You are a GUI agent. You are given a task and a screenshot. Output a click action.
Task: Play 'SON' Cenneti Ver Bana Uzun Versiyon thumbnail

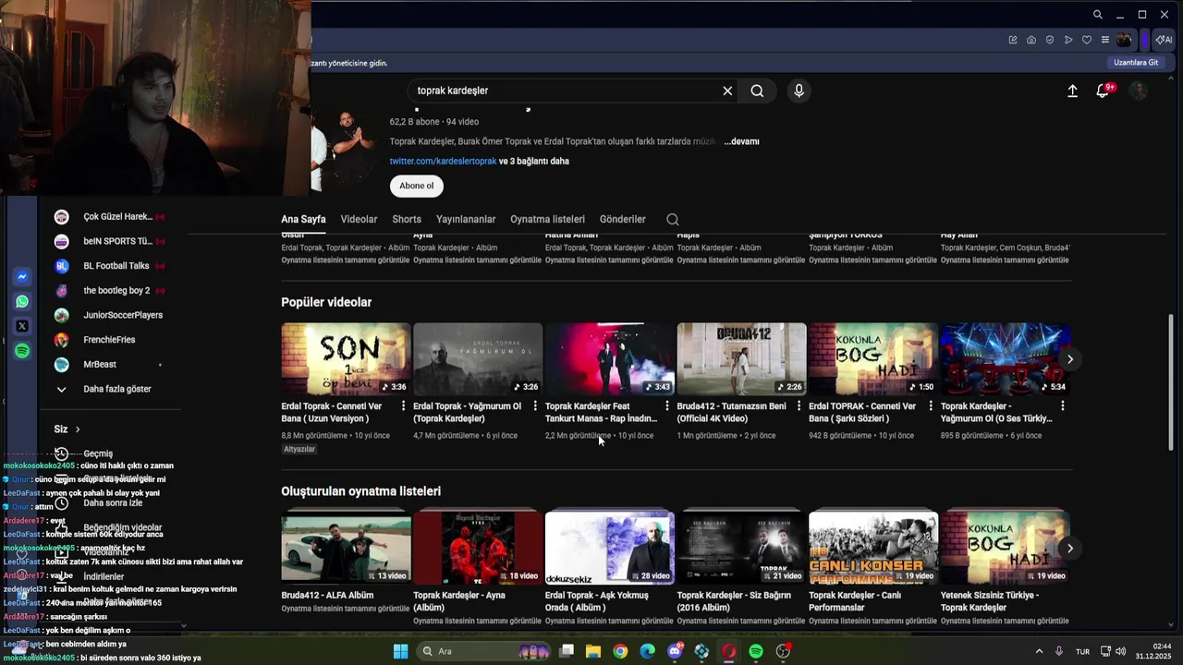pos(346,359)
